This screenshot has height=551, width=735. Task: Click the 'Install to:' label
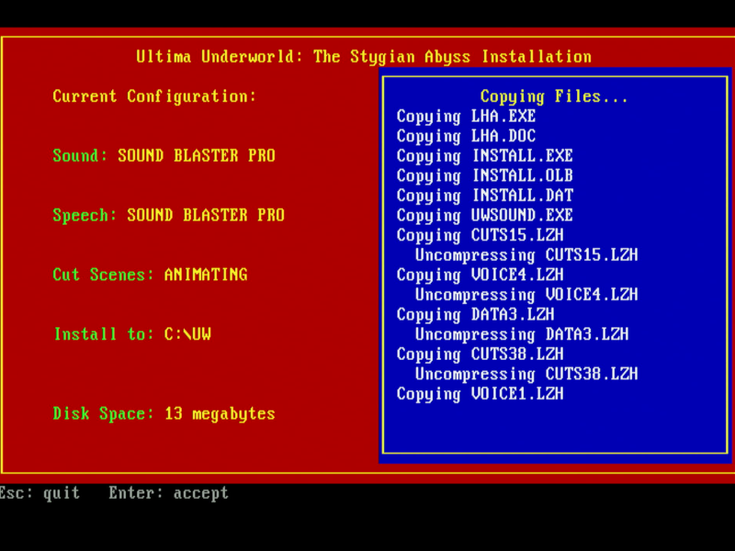pos(104,334)
